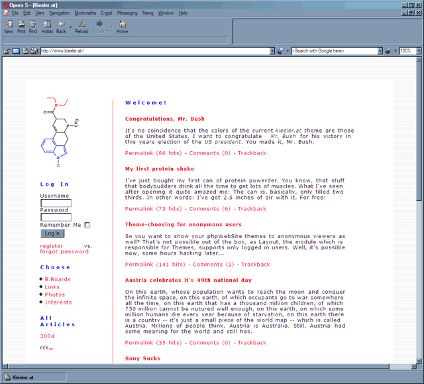Open the Navigation menu
This screenshot has width=424, height=384.
(x=59, y=13)
